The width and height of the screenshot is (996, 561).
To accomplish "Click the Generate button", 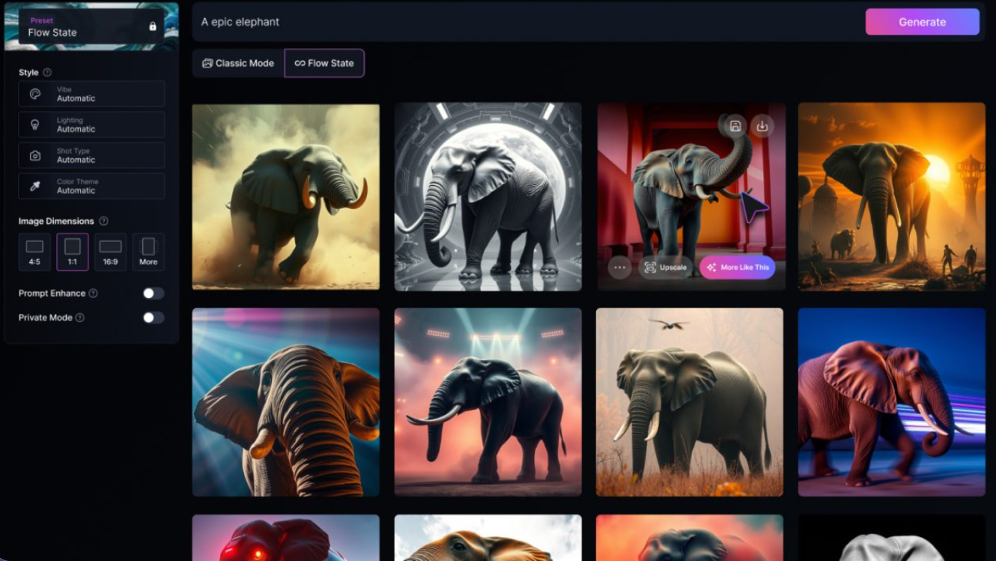I will 922,22.
